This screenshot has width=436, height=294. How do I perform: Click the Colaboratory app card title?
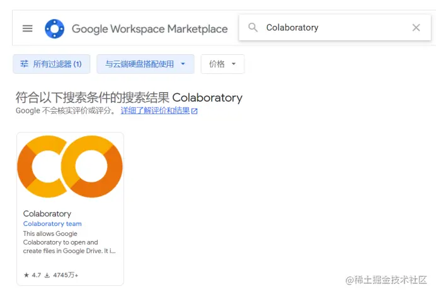(47, 213)
